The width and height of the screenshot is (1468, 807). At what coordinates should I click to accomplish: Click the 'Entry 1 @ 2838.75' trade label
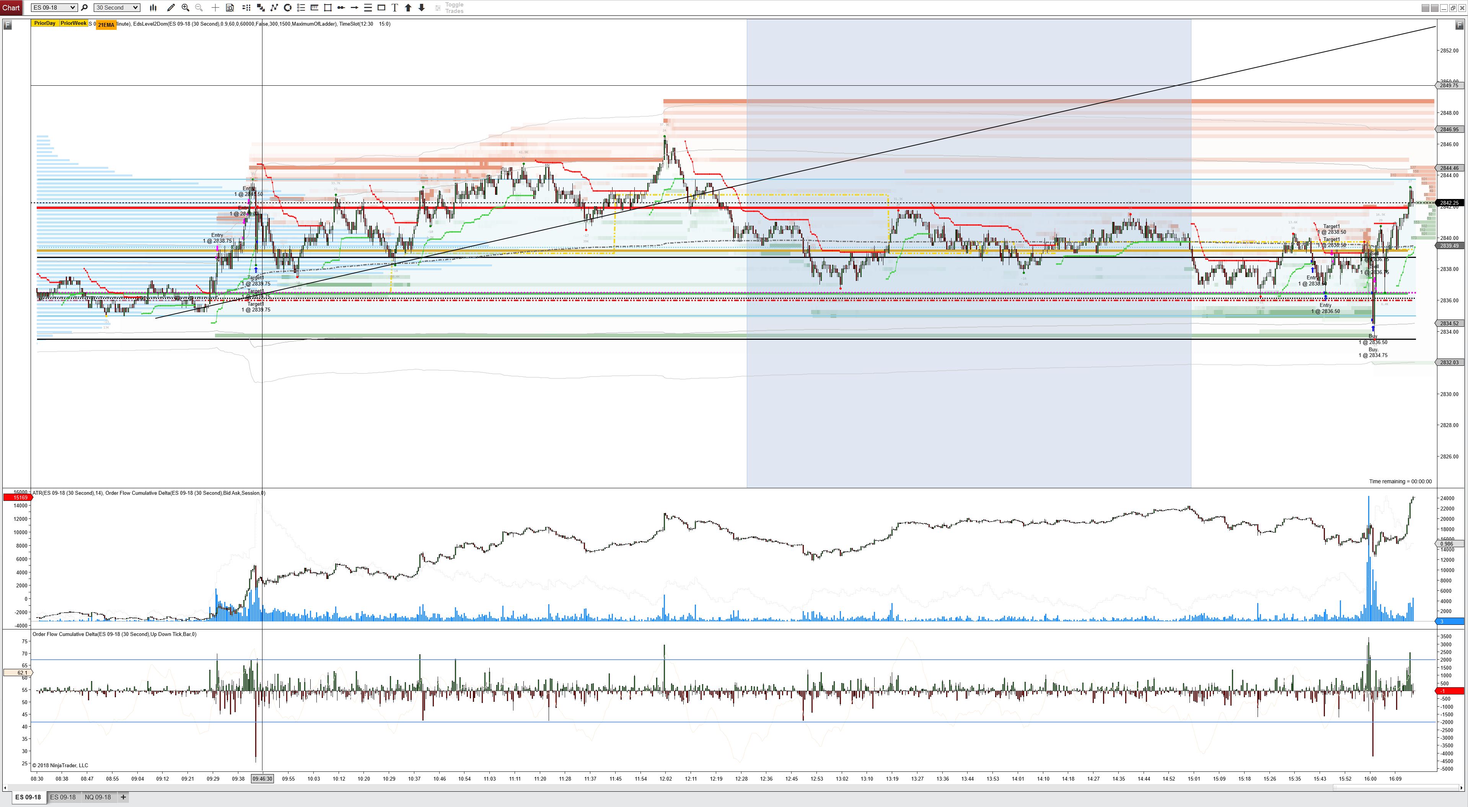point(217,238)
